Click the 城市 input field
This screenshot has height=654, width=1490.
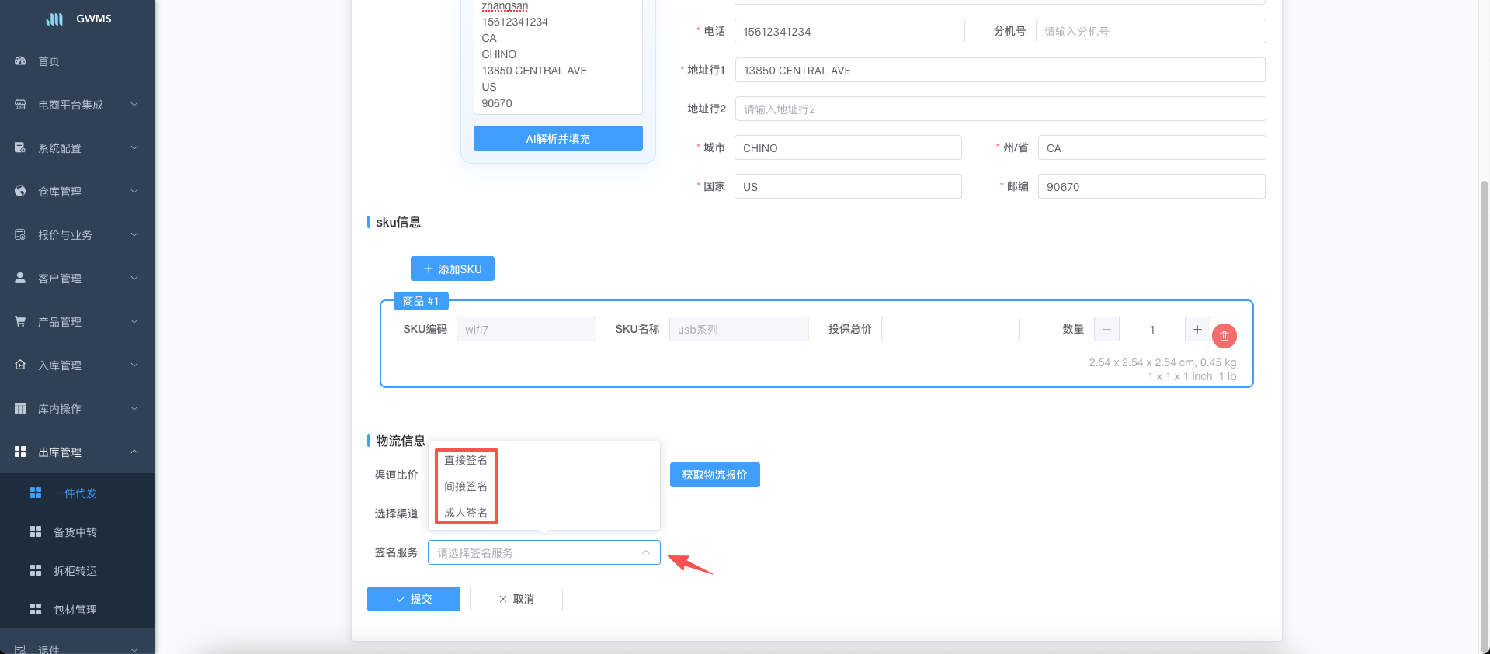848,147
